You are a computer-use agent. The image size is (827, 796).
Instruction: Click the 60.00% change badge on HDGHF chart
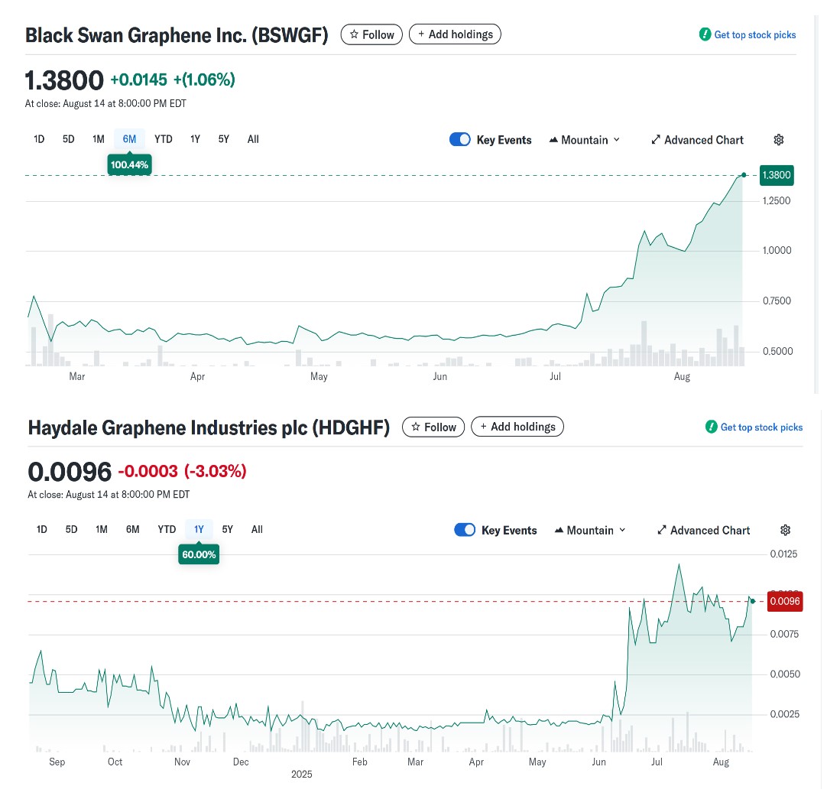199,554
